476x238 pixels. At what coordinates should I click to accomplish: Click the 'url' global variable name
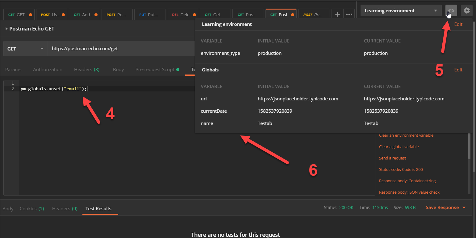(x=204, y=99)
